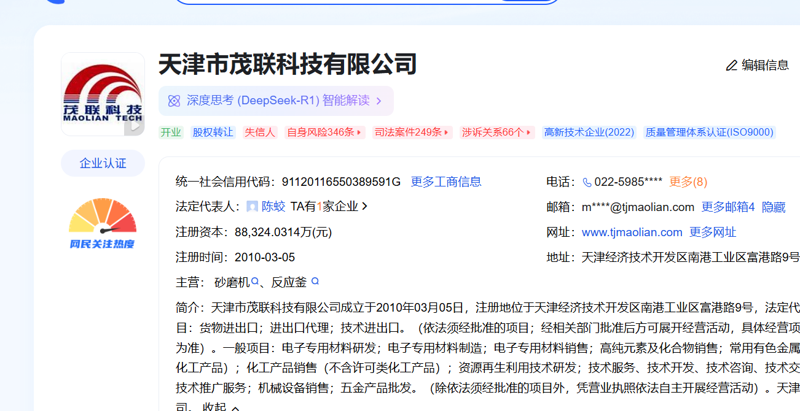The image size is (800, 411).
Task: Open the 网民关注热度 gauge
Action: click(103, 223)
